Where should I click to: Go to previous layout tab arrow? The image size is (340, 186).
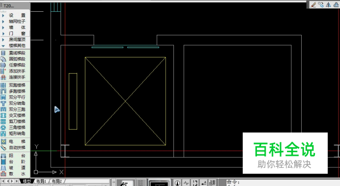(8, 181)
